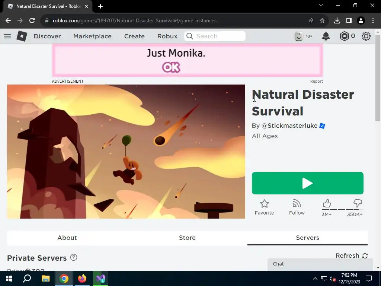Image resolution: width=381 pixels, height=286 pixels.
Task: Click the muted volume tray icon
Action: click(333, 279)
